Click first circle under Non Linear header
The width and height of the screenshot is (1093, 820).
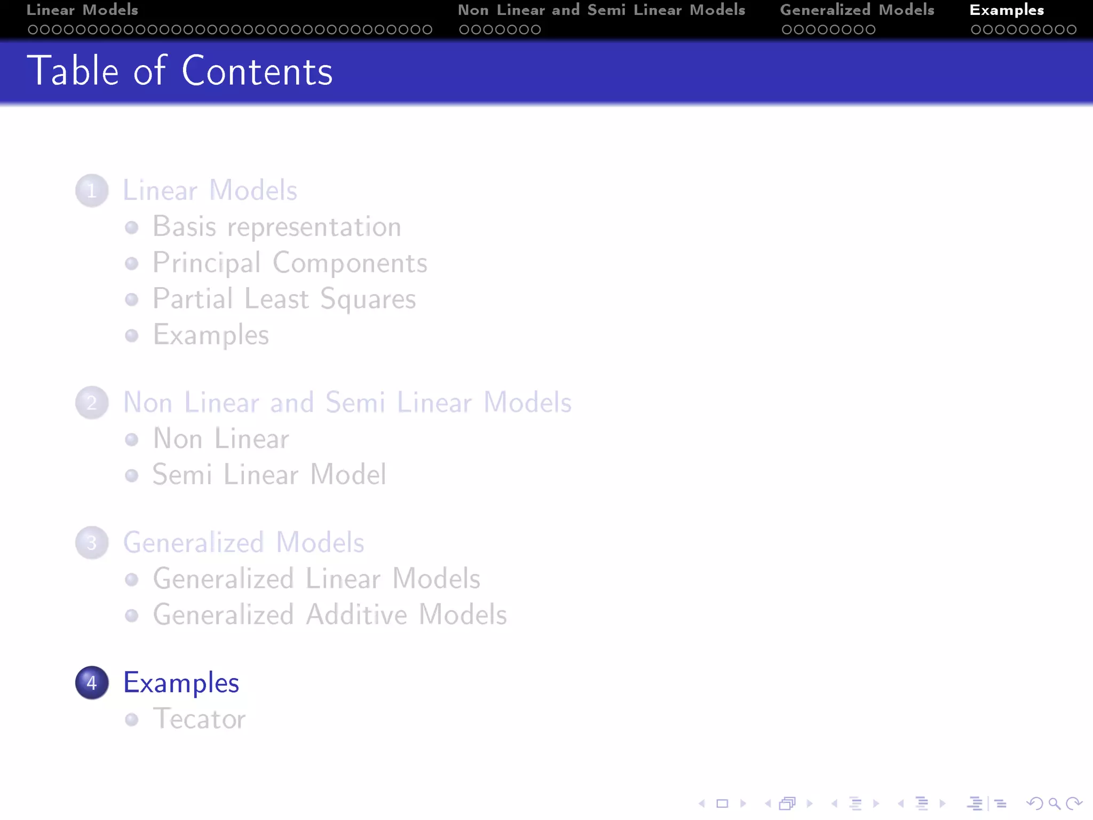pos(464,30)
